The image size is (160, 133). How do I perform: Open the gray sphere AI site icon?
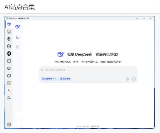pos(9,31)
